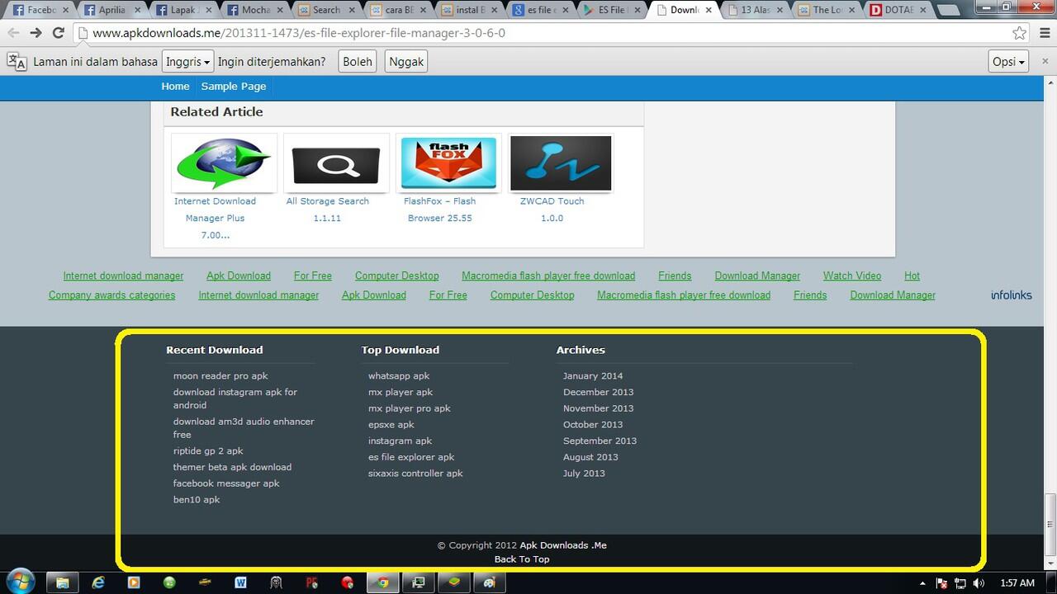Open the FlashFox browser thumbnail
Viewport: 1057px width, 594px height.
coord(448,163)
